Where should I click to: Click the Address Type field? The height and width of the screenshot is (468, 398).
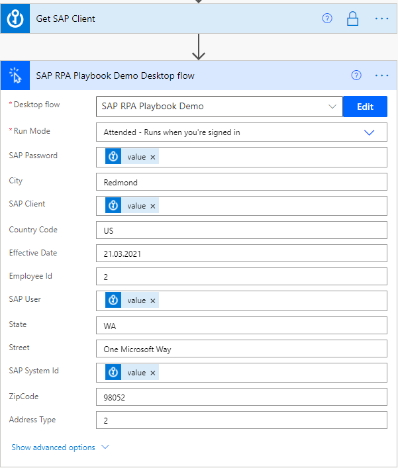242,420
